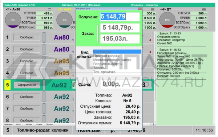This screenshot has width=218, height=137.
Task: Click small up-arrow button below pump list
Action: (x=153, y=124)
